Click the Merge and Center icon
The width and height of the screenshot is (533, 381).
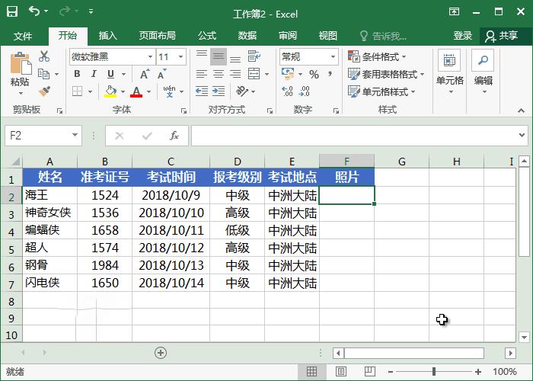tap(254, 74)
